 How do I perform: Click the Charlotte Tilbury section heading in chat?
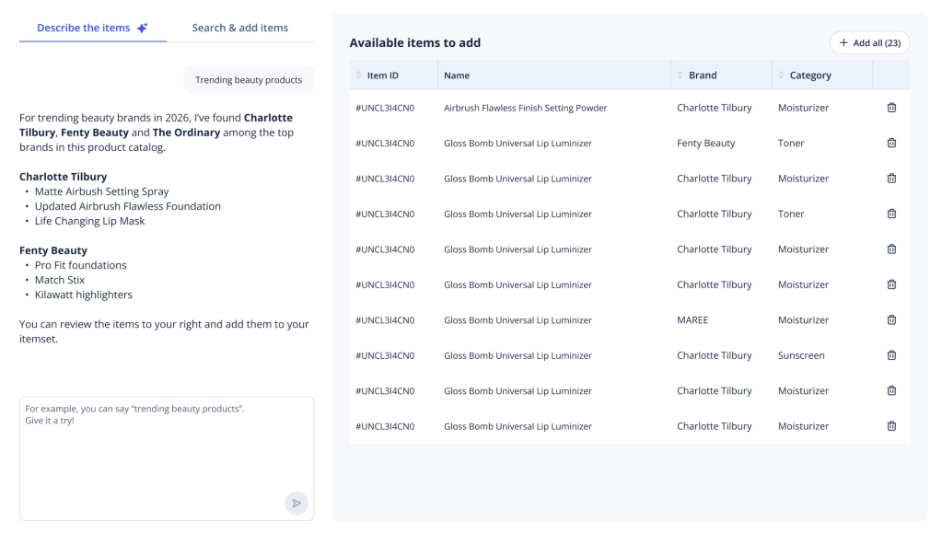coord(64,177)
